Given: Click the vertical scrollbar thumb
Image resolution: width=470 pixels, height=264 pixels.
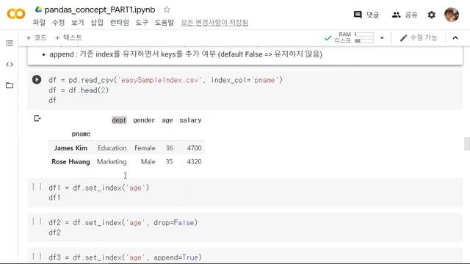Looking at the screenshot, I should click(467, 144).
